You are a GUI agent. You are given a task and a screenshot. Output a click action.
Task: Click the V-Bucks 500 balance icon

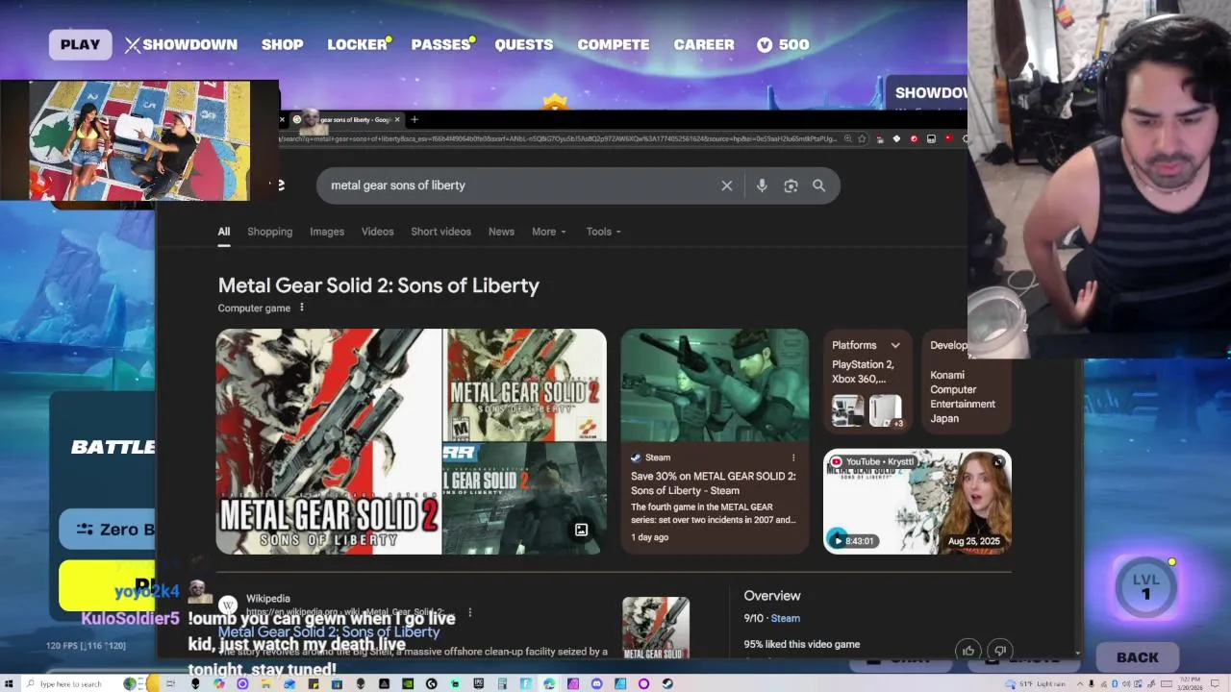click(x=765, y=44)
